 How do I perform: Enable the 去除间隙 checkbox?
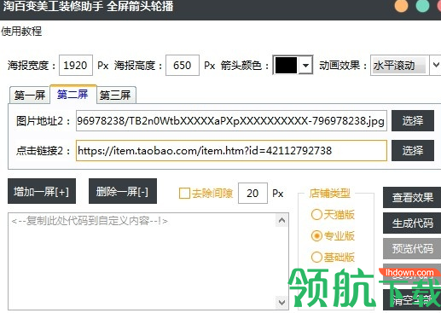(184, 194)
